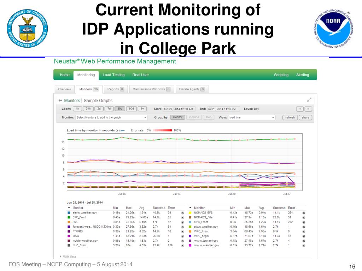Set zoom to 30d
The height and width of the screenshot is (271, 362).
[119, 109]
